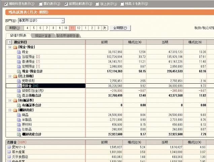Image resolution: width=214 pixels, height=162 pixels.
Task: Click the 普通預金 account icon
Action: pos(19,62)
